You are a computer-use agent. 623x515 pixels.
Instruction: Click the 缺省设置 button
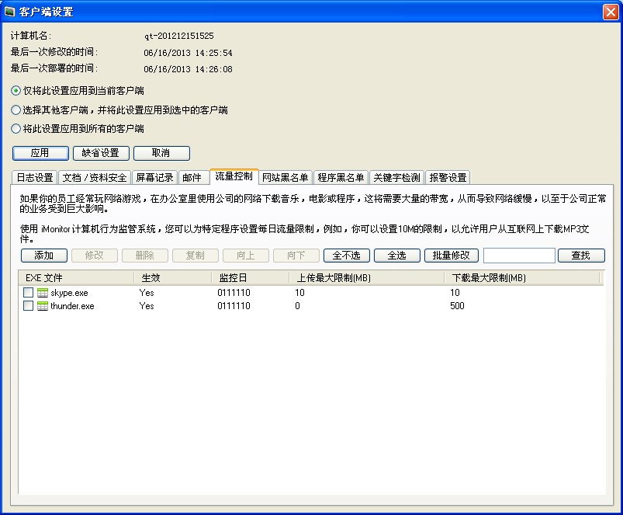click(101, 153)
